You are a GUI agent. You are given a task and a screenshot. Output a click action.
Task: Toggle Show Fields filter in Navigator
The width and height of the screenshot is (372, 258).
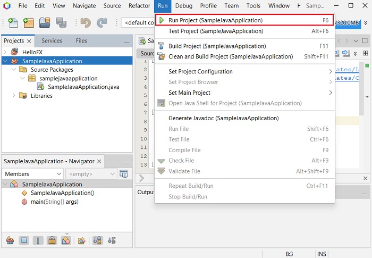pos(24,240)
